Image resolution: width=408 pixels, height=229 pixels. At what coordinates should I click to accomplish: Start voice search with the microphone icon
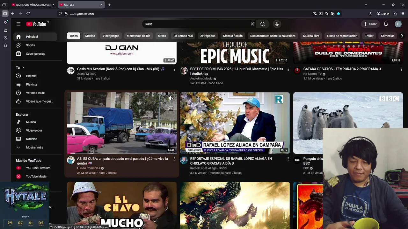(x=277, y=24)
